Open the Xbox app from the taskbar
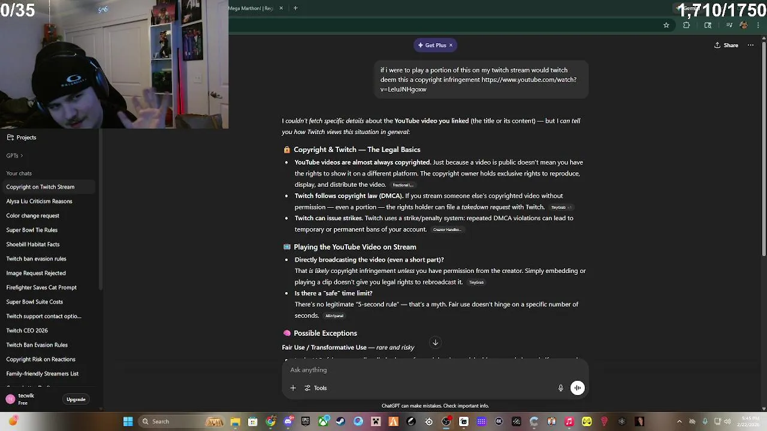Viewport: 767px width, 431px height. click(x=323, y=421)
